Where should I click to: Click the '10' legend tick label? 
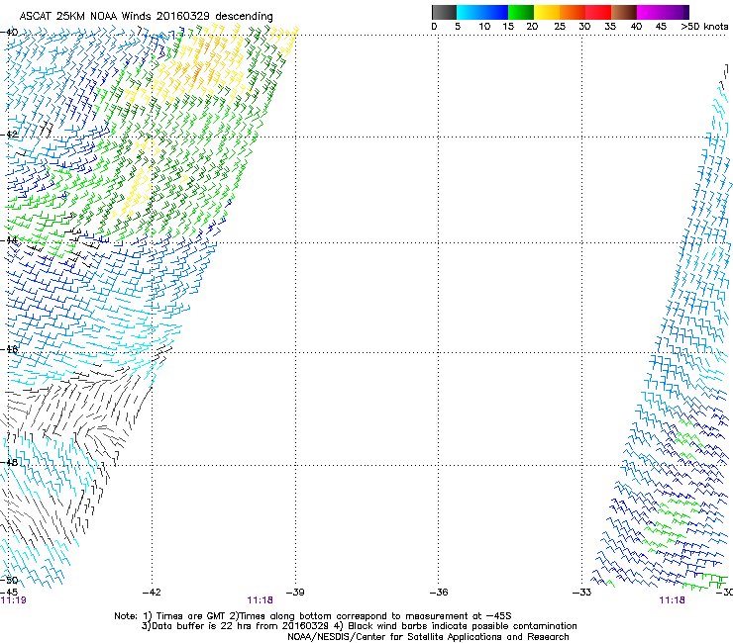[484, 27]
